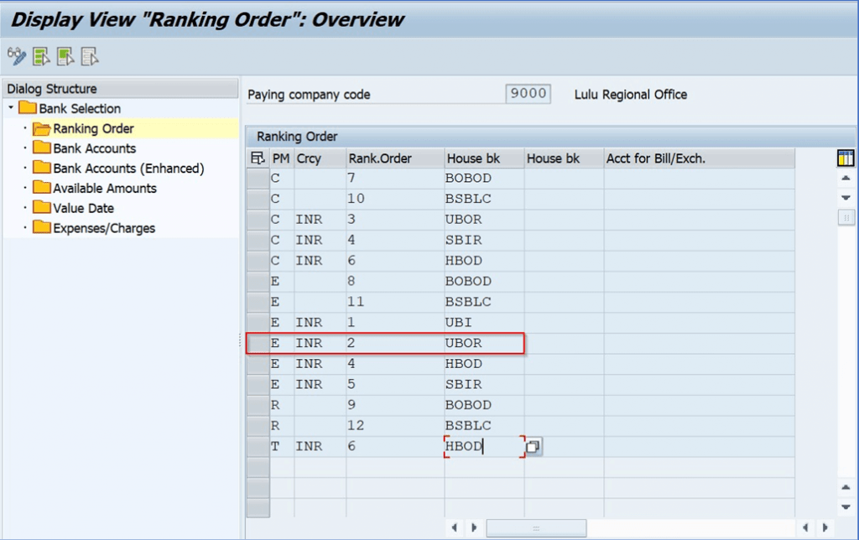Click the Deselect All toolbar icon
The width and height of the screenshot is (859, 540).
coord(89,56)
